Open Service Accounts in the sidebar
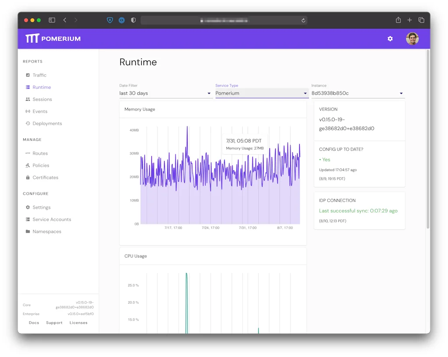448x357 pixels. pyautogui.click(x=52, y=220)
